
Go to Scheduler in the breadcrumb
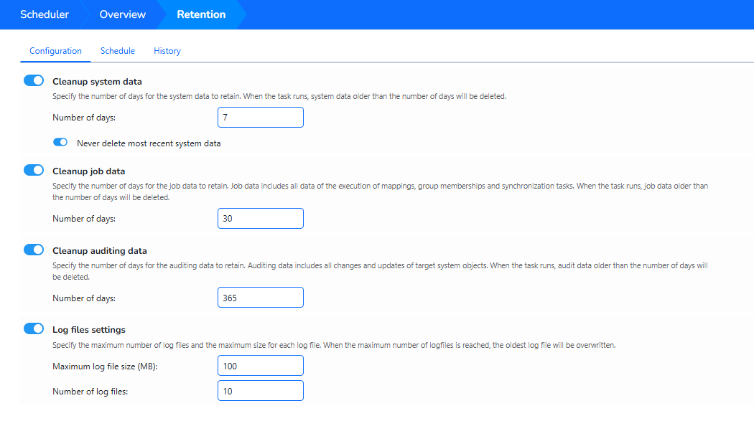point(45,14)
